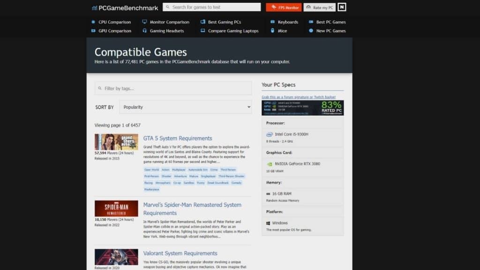Click the forum signature or Twitch badge link
This screenshot has width=480, height=270.
coord(299,97)
